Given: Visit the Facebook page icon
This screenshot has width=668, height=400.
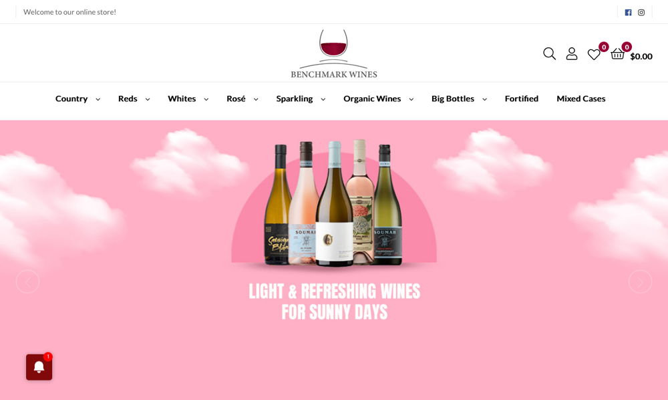Looking at the screenshot, I should pos(628,12).
